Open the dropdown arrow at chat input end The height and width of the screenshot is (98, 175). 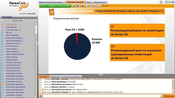161,96
